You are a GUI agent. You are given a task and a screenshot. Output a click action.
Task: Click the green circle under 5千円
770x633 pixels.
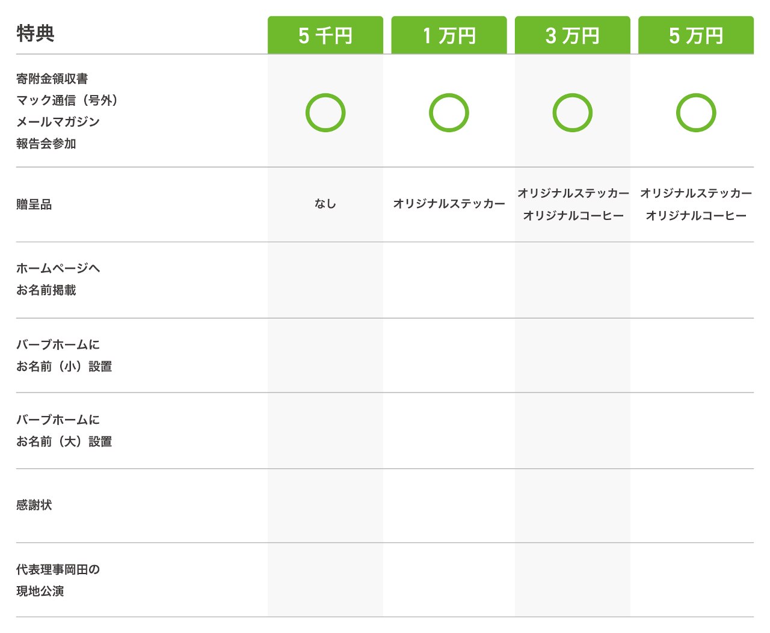pos(325,112)
